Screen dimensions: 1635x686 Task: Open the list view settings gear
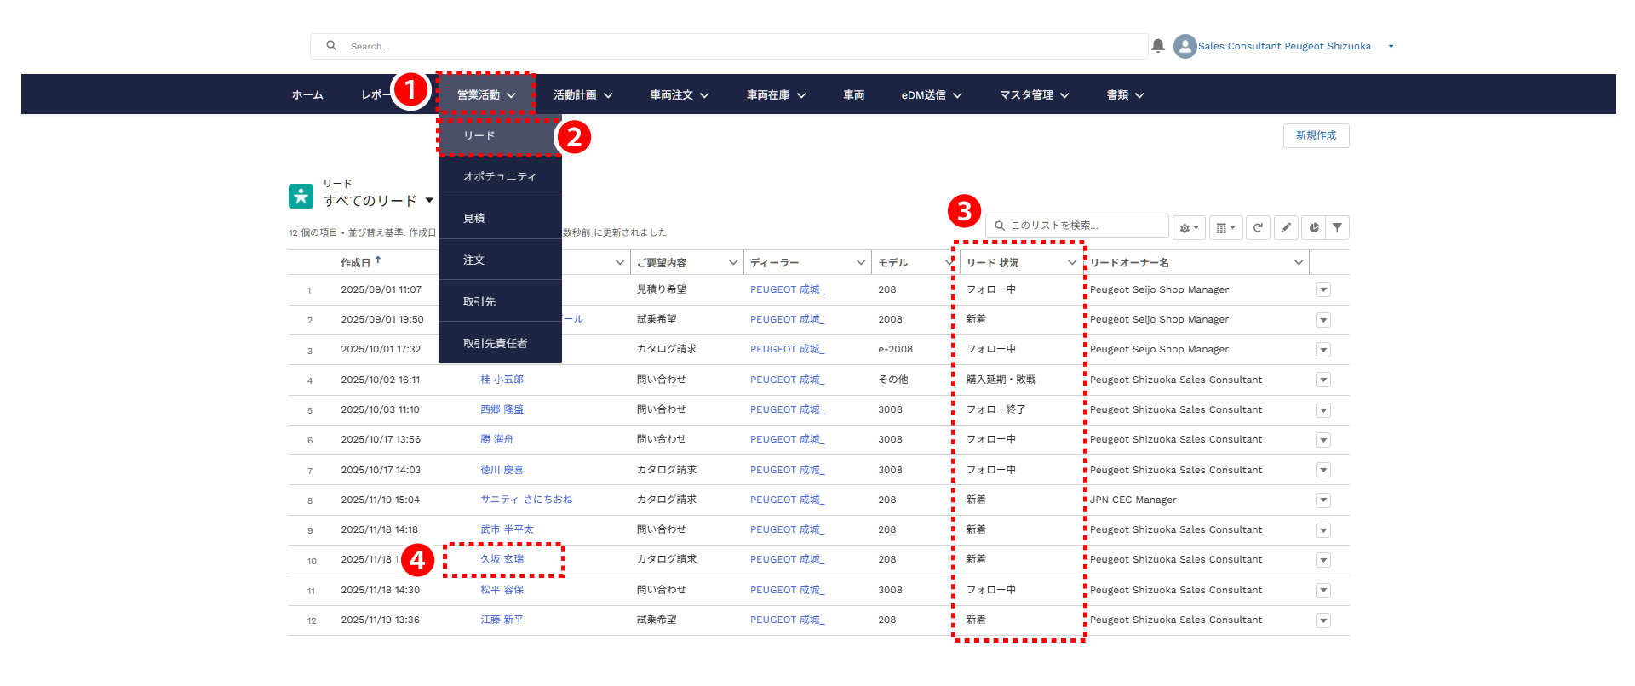point(1189,228)
